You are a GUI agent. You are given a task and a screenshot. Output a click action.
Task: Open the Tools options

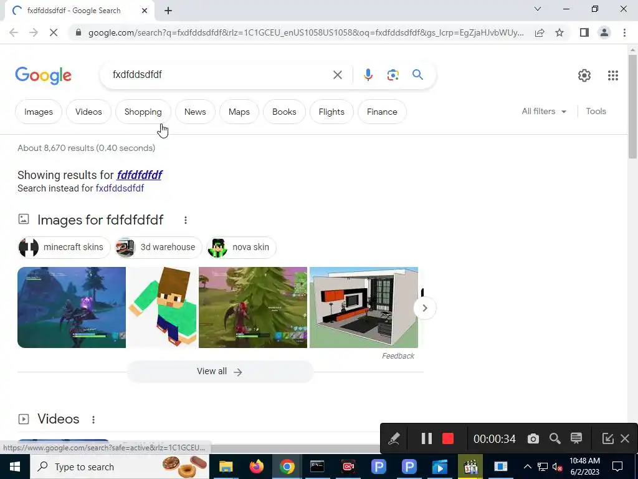coord(596,111)
